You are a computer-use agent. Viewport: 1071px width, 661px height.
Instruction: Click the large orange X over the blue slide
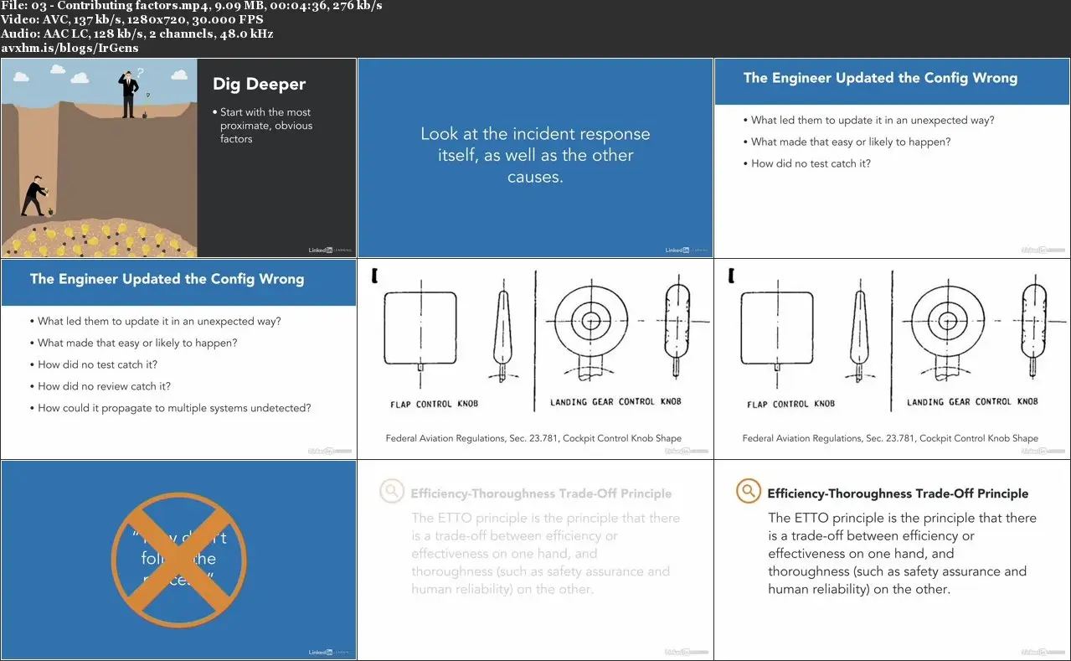tap(178, 560)
